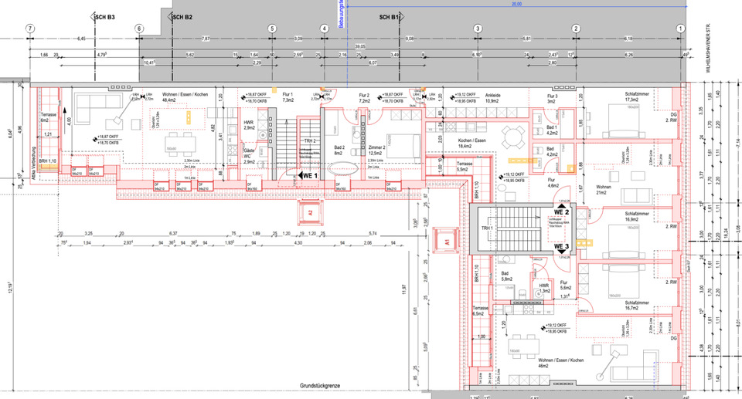Select the TRH 2 staircase label
Screen dimensions: 742x399
click(310, 141)
